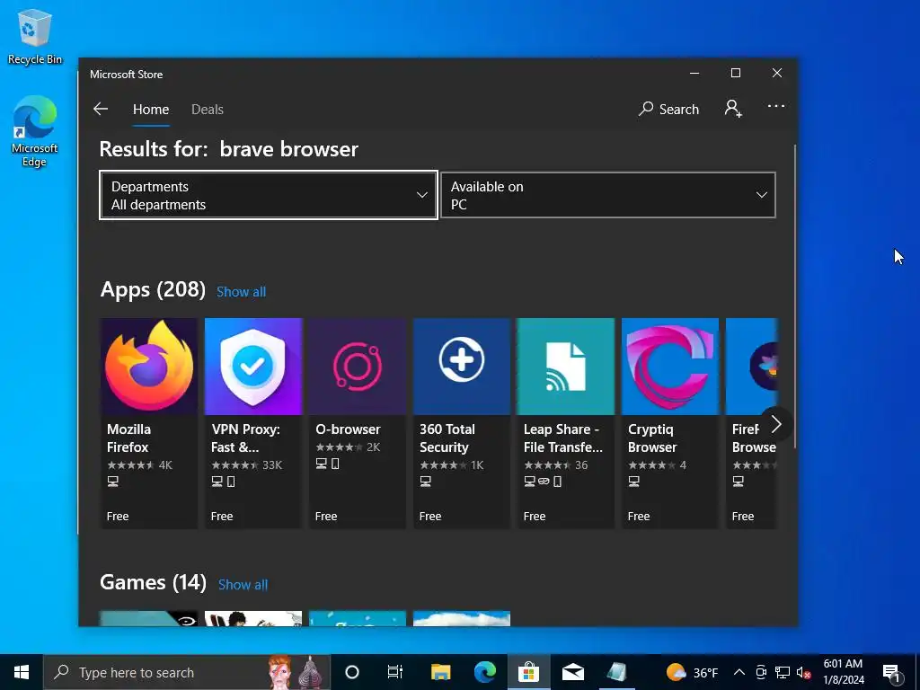Viewport: 920px width, 690px height.
Task: Open the Cryptiq Browser app icon
Action: click(670, 367)
